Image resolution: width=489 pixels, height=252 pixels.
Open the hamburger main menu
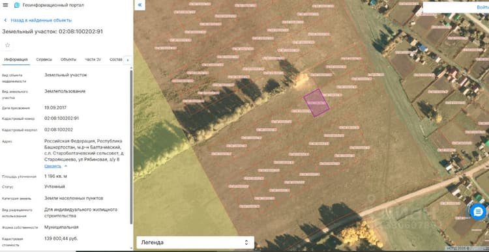point(5,5)
